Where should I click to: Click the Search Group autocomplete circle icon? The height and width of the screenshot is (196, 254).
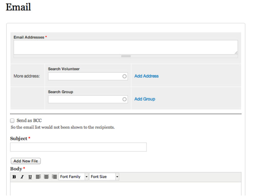click(x=124, y=99)
